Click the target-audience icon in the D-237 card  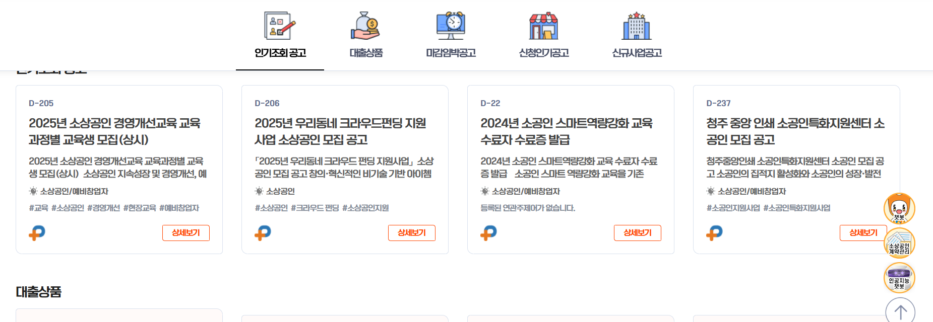tap(711, 191)
